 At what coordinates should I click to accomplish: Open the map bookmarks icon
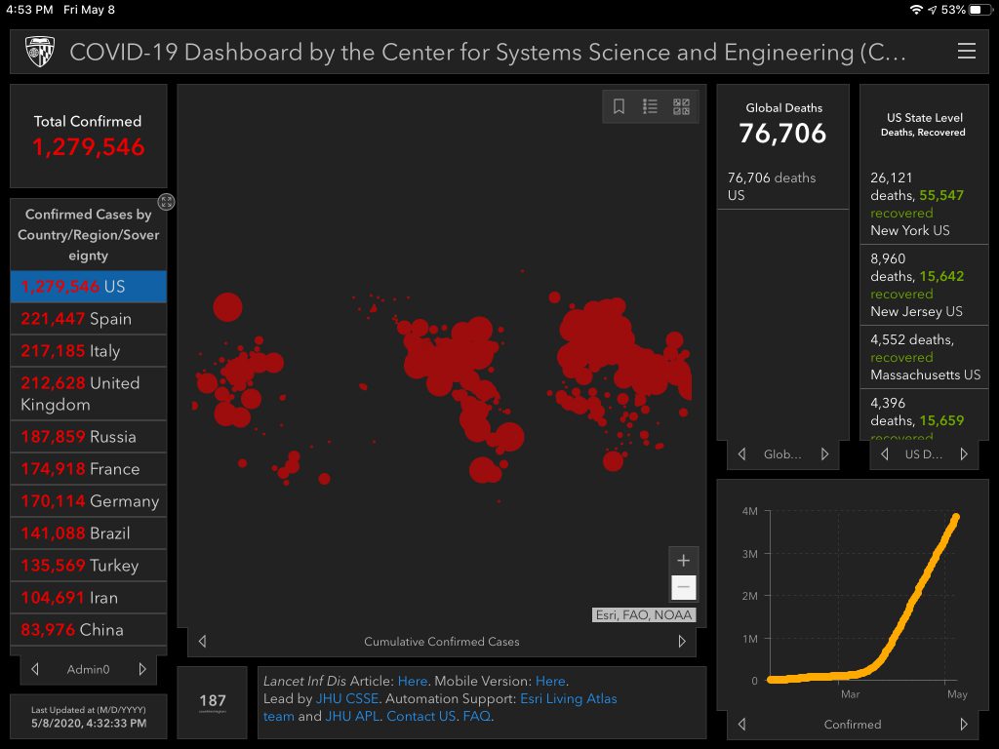coord(619,107)
